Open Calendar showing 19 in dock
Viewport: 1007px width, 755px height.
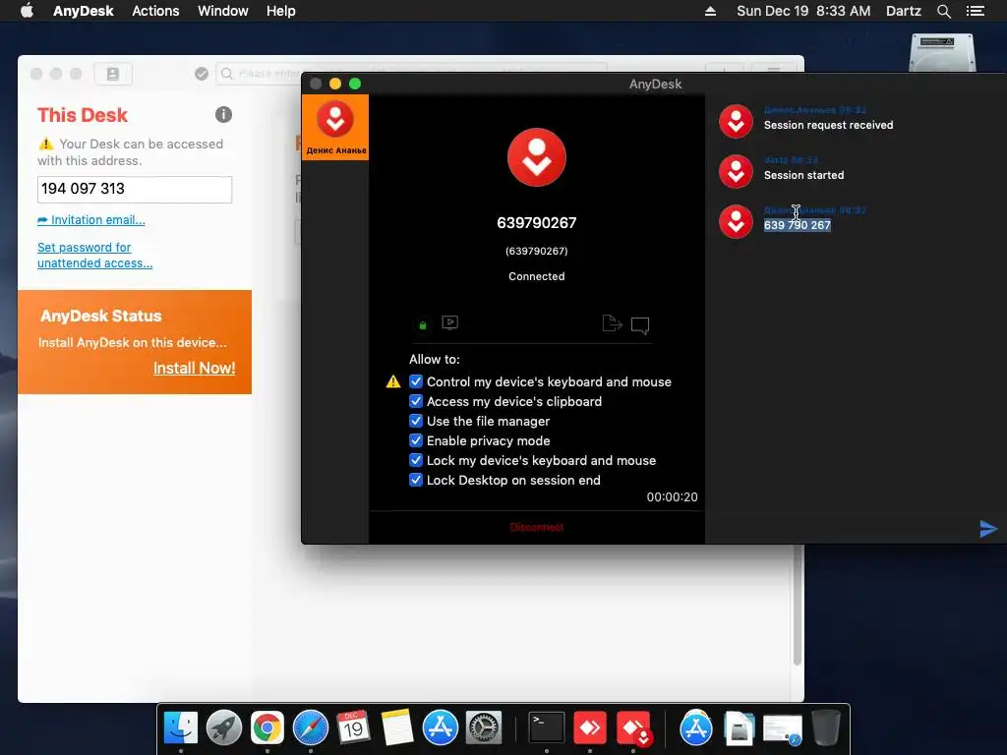353,727
